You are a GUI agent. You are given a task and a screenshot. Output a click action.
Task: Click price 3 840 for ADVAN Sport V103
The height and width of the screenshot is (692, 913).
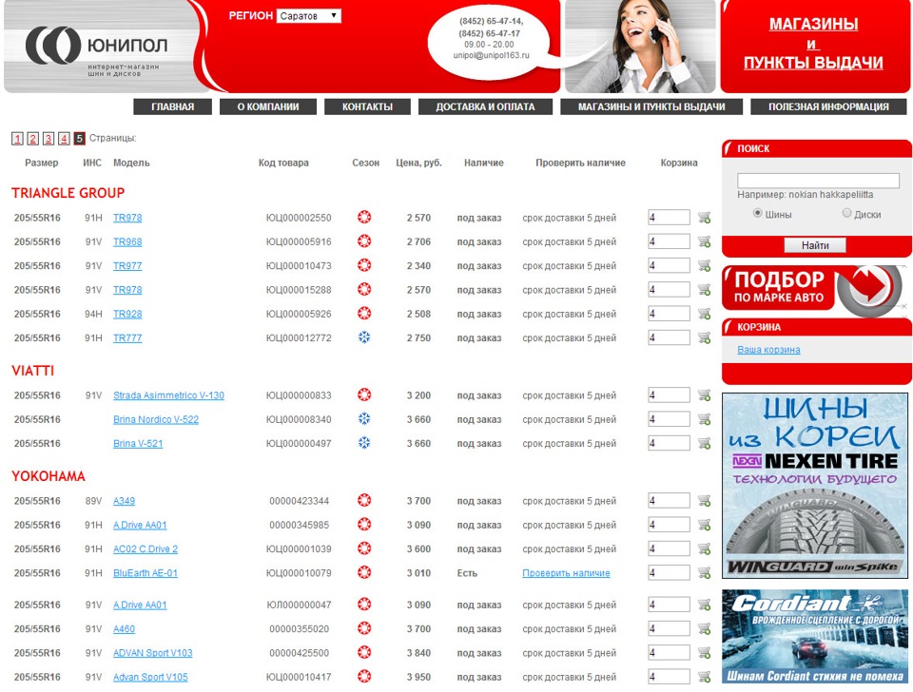418,653
